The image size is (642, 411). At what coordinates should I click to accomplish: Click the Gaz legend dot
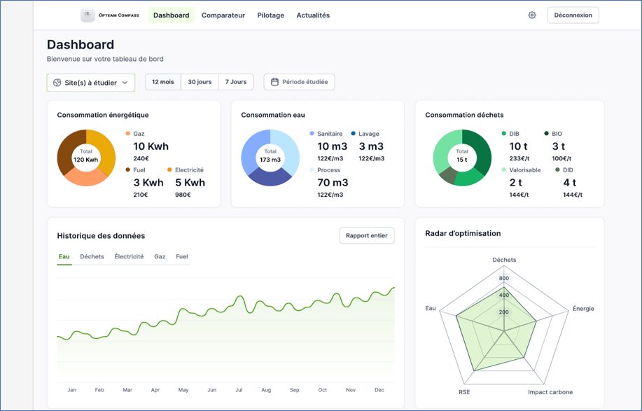click(127, 134)
